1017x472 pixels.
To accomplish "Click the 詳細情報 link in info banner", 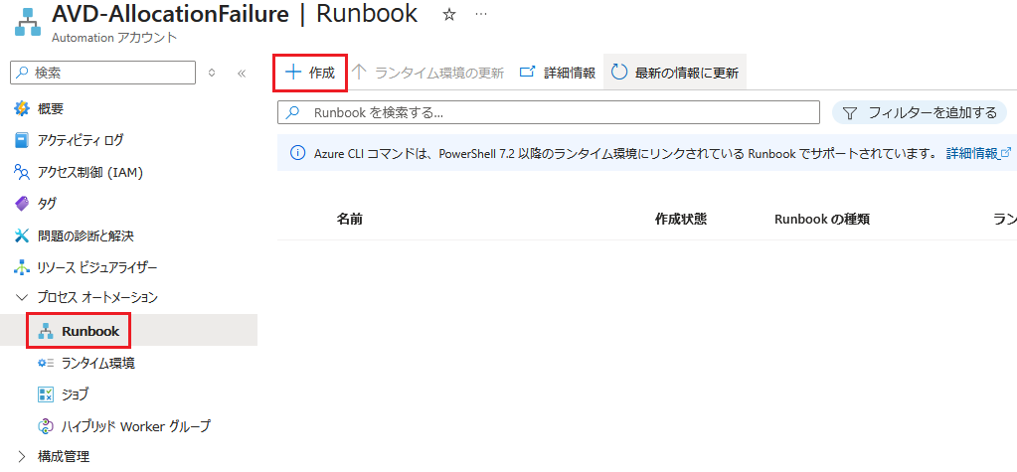I will click(977, 153).
